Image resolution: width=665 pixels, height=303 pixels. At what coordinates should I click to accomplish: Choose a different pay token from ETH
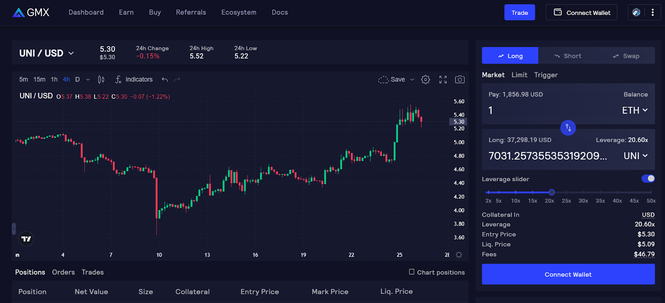[635, 110]
